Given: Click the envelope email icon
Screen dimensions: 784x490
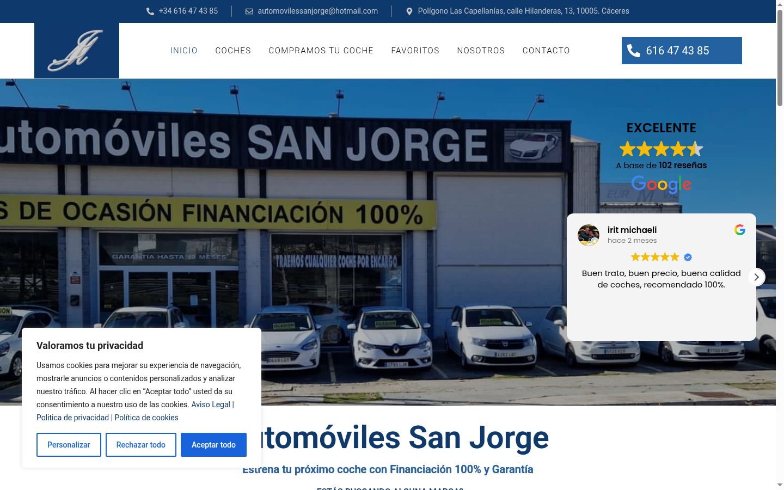Looking at the screenshot, I should click(249, 11).
